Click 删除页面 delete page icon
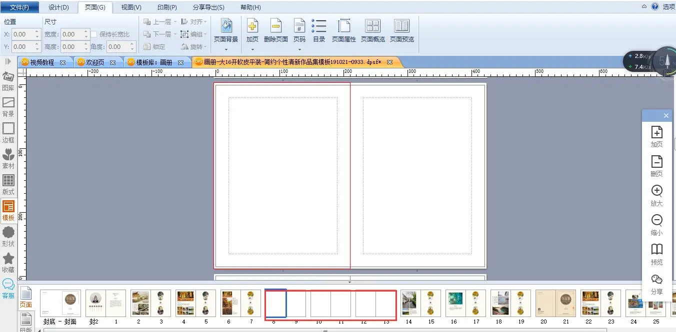Screen dimensions: 676x332 (x=275, y=30)
